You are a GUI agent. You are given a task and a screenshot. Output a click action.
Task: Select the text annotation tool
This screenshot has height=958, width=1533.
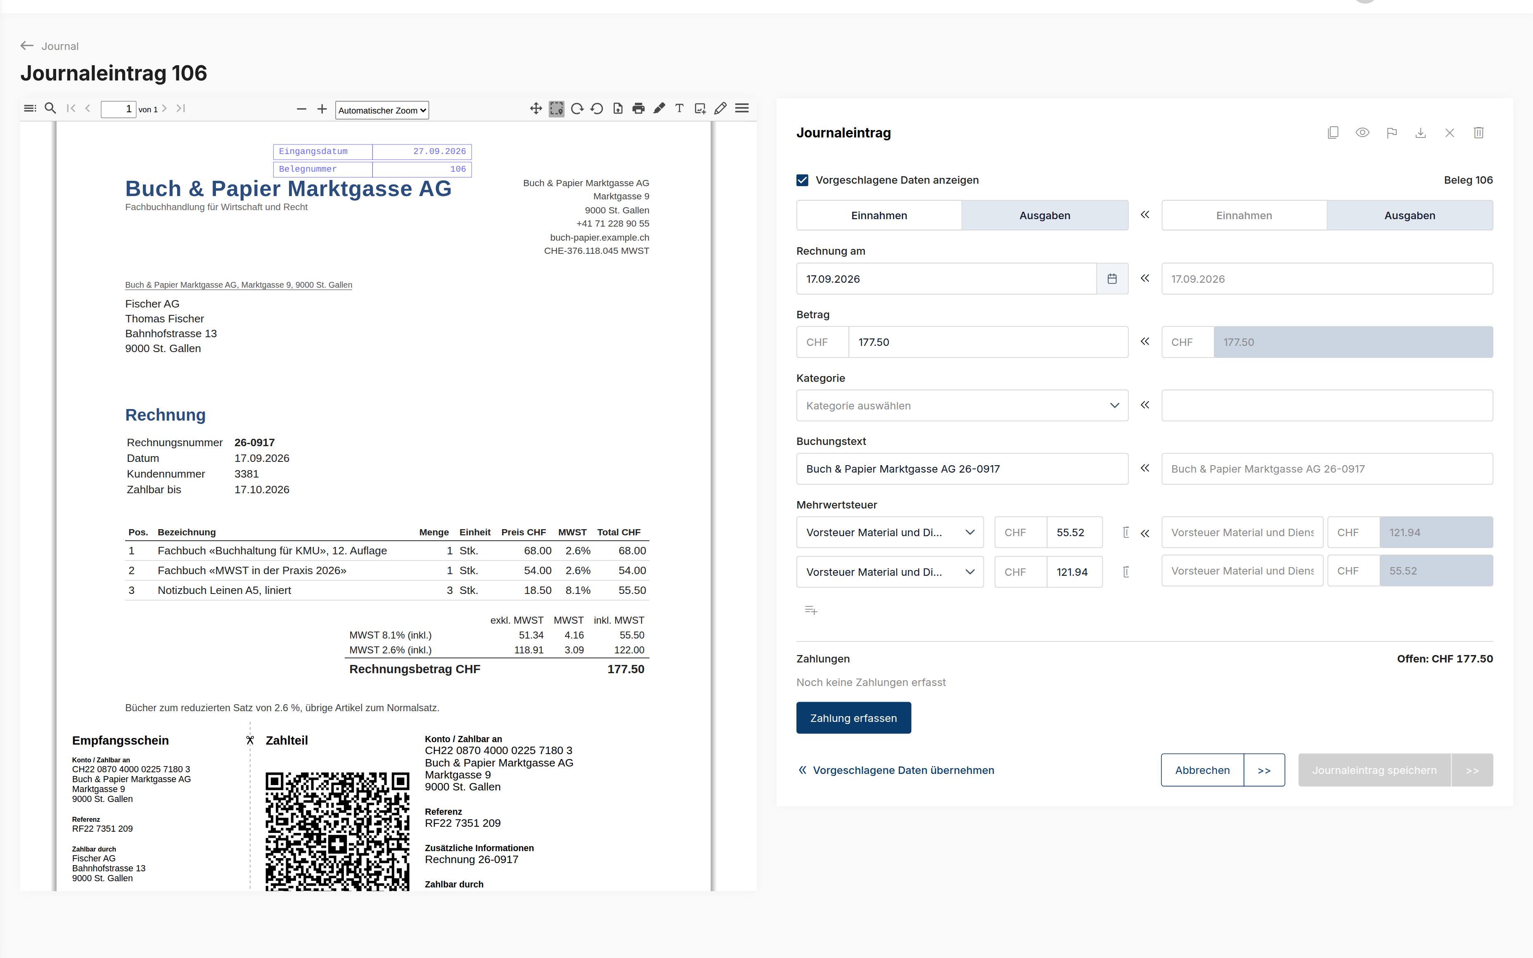point(679,108)
